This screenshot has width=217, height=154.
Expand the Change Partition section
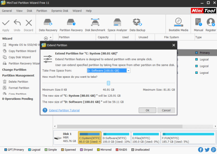click(x=14, y=70)
